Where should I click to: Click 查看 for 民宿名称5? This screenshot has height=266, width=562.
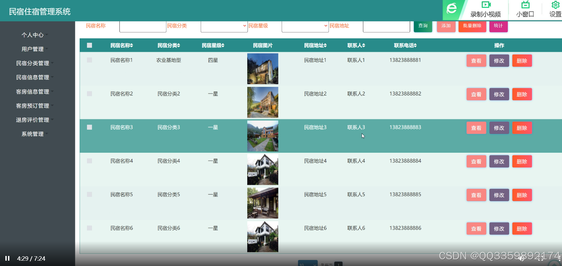[476, 195]
